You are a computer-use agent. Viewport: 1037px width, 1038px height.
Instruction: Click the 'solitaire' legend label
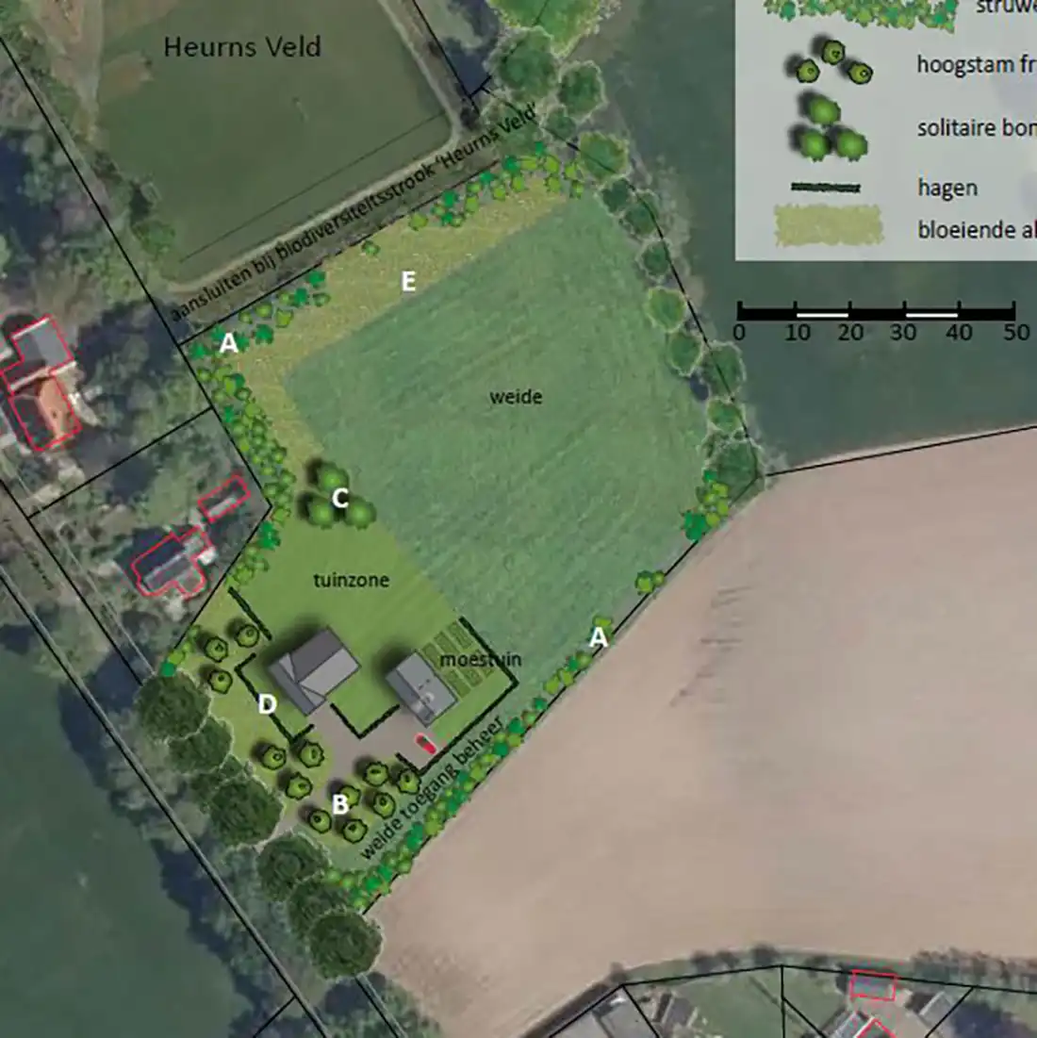click(x=957, y=128)
